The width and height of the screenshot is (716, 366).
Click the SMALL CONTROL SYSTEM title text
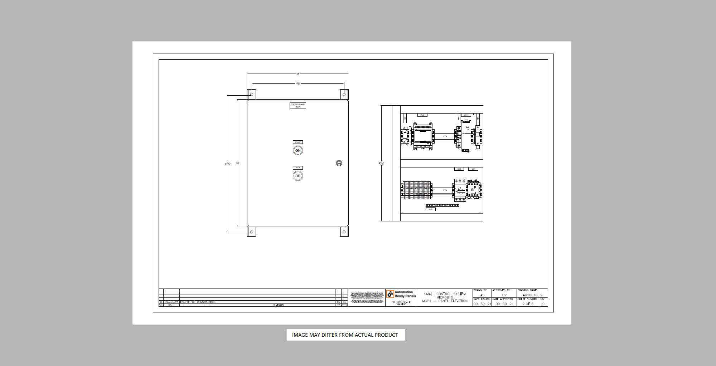[x=445, y=294]
